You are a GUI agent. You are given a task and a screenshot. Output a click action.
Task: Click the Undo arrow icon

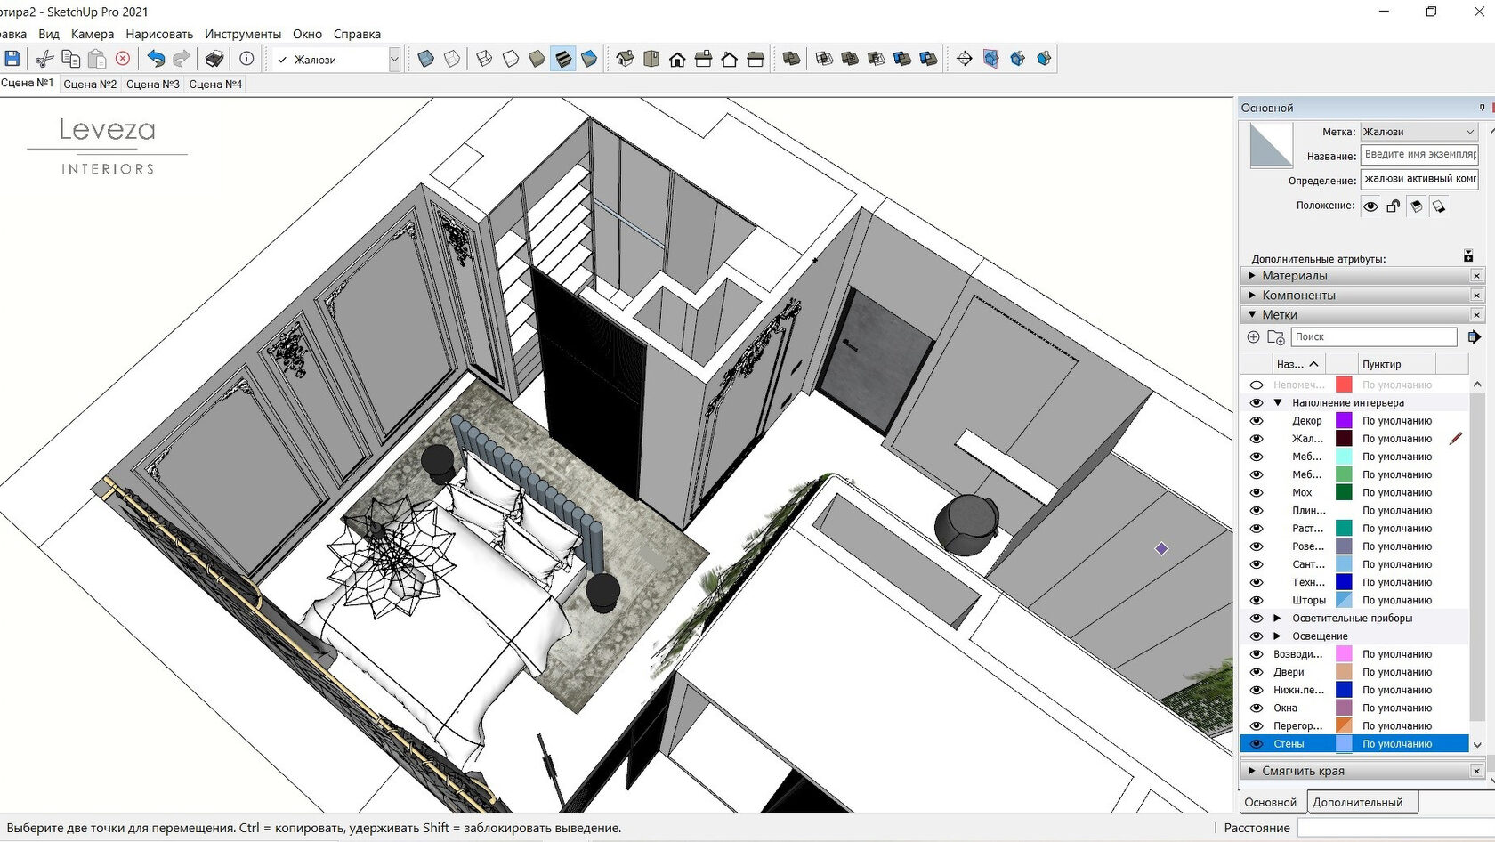point(156,59)
